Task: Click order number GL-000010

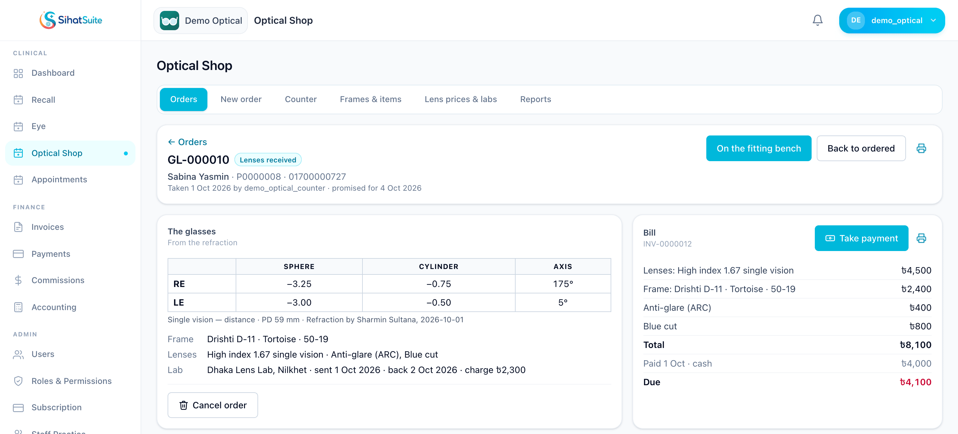Action: pos(198,160)
